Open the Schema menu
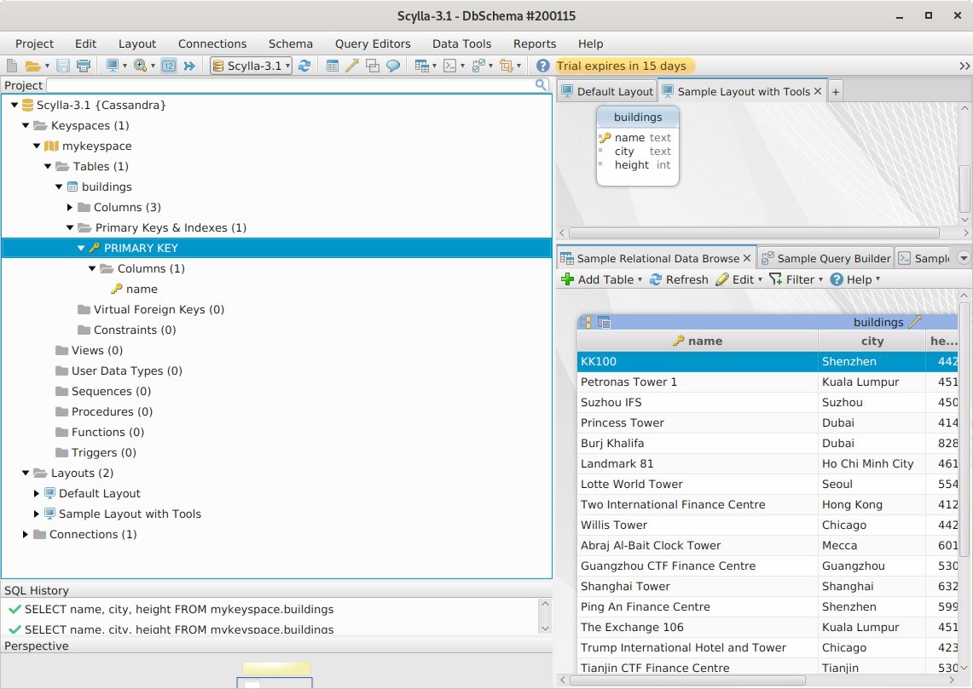The width and height of the screenshot is (973, 689). click(291, 43)
